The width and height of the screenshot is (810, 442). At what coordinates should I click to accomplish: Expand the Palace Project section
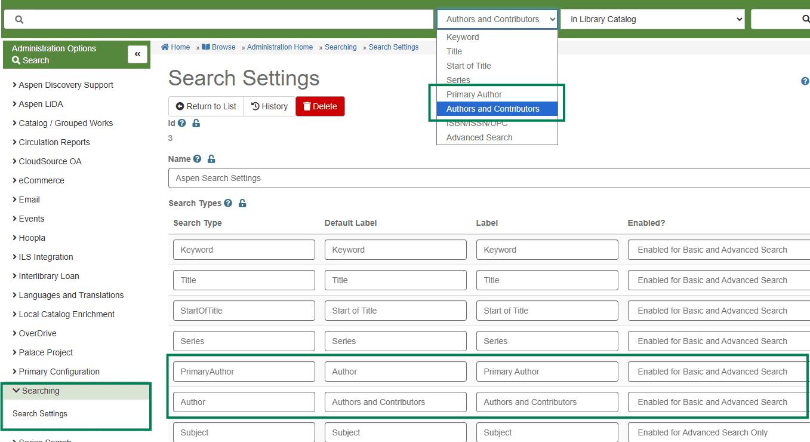[x=42, y=352]
